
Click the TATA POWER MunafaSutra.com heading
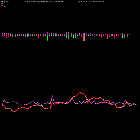(92, 2)
